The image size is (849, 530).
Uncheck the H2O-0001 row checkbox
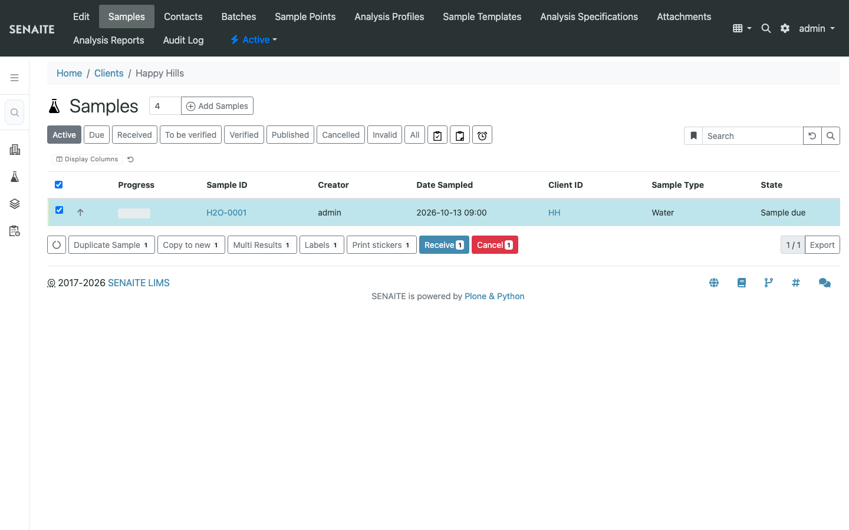click(x=59, y=210)
